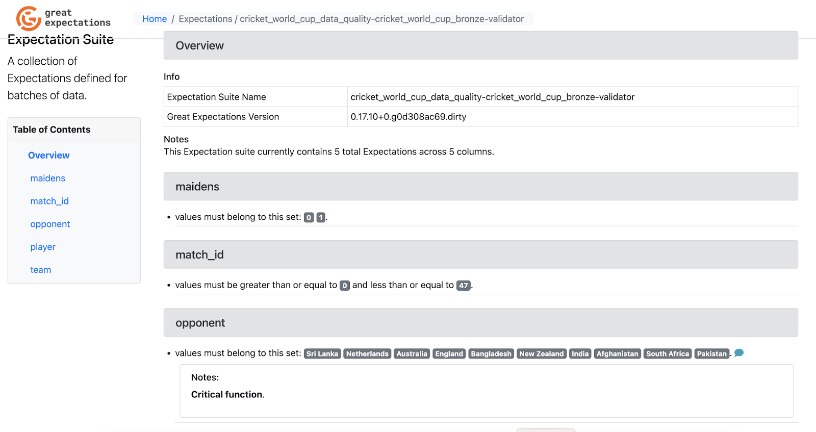Select the Sri Lanka value badge
Viewport: 816px width, 432px height.
[322, 353]
